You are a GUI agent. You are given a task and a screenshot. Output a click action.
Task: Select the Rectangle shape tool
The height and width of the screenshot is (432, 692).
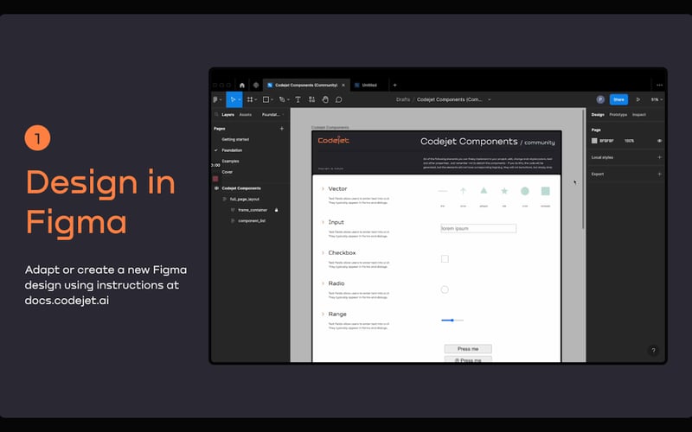[x=266, y=99]
